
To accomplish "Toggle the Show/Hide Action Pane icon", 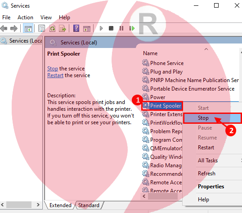I will (87, 29).
